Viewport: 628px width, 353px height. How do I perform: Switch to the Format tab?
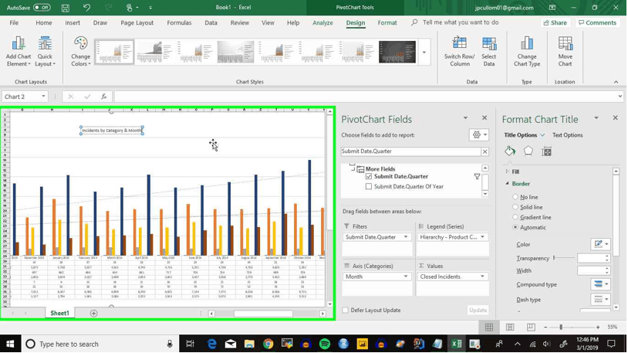pos(387,23)
